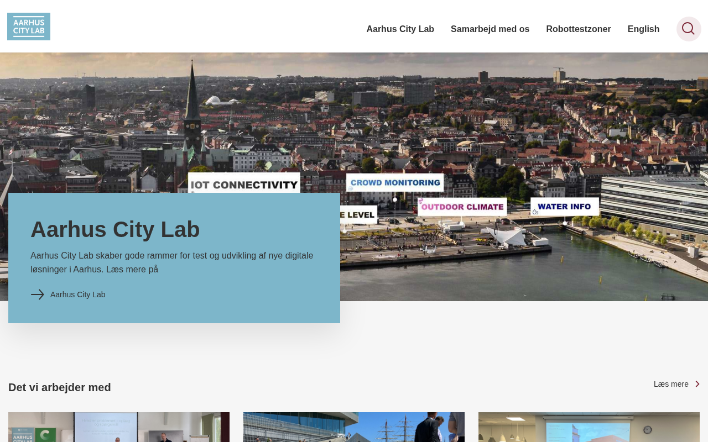
Task: Click the hero description paragraph text
Action: coord(172,262)
